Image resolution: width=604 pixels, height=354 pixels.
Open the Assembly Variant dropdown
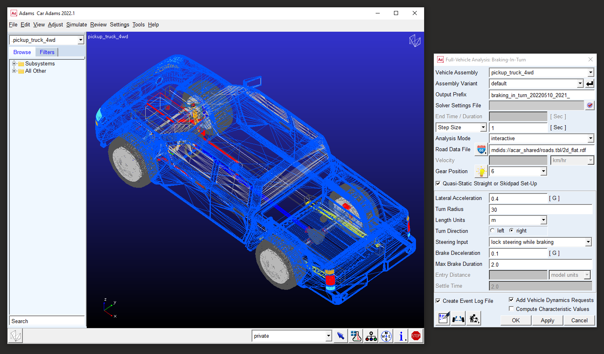click(x=580, y=83)
